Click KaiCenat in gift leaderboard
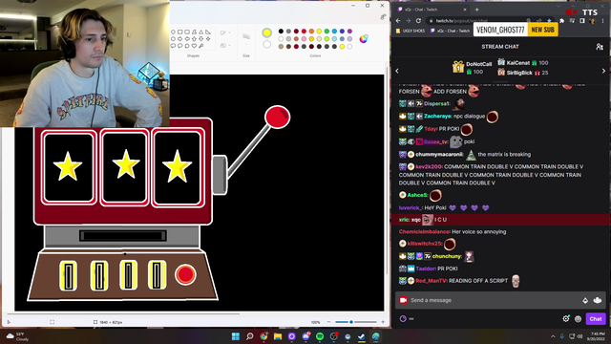 [x=518, y=63]
